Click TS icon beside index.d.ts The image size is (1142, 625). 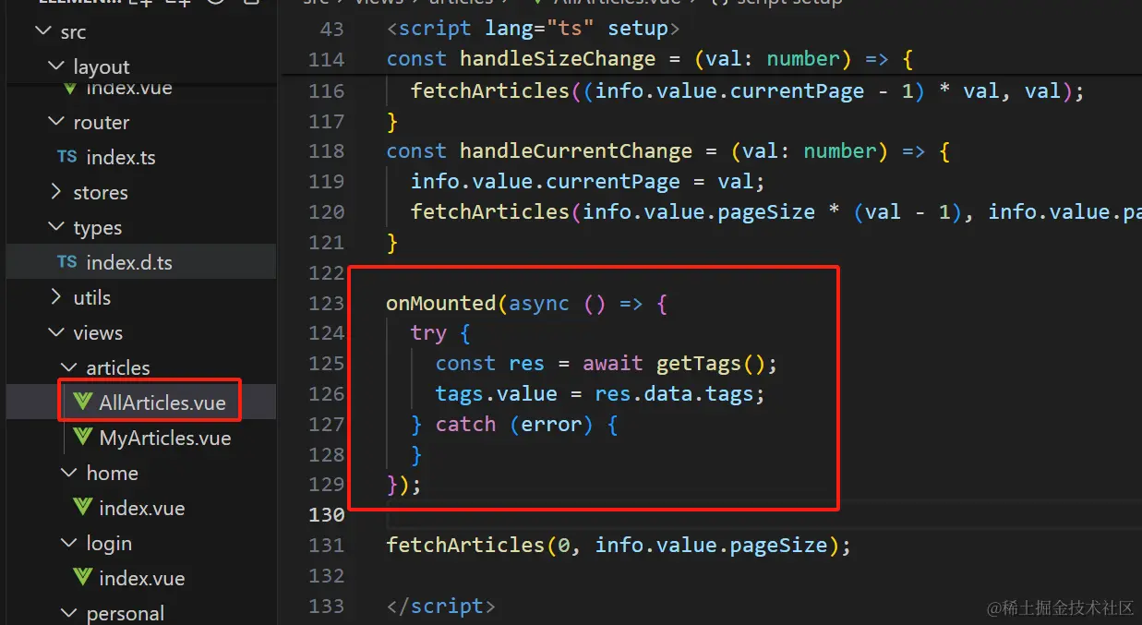click(67, 262)
